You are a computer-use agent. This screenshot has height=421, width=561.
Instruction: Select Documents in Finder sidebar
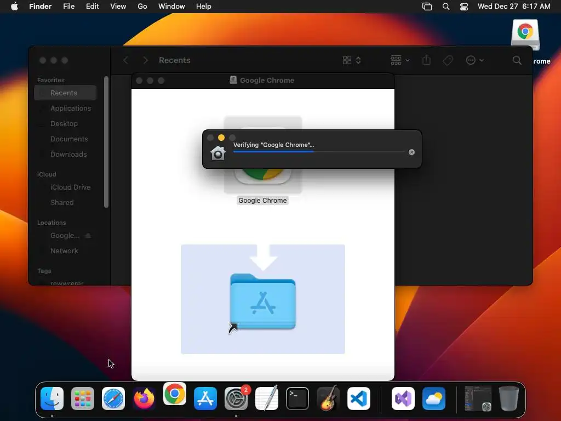point(69,139)
